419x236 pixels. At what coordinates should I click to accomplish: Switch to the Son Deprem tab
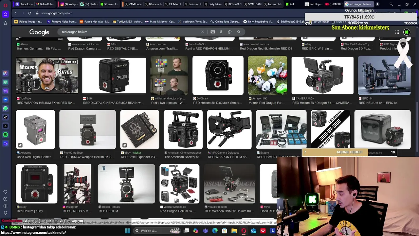point(314,4)
